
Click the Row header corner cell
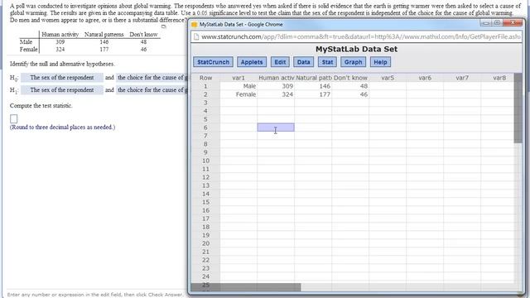point(205,78)
